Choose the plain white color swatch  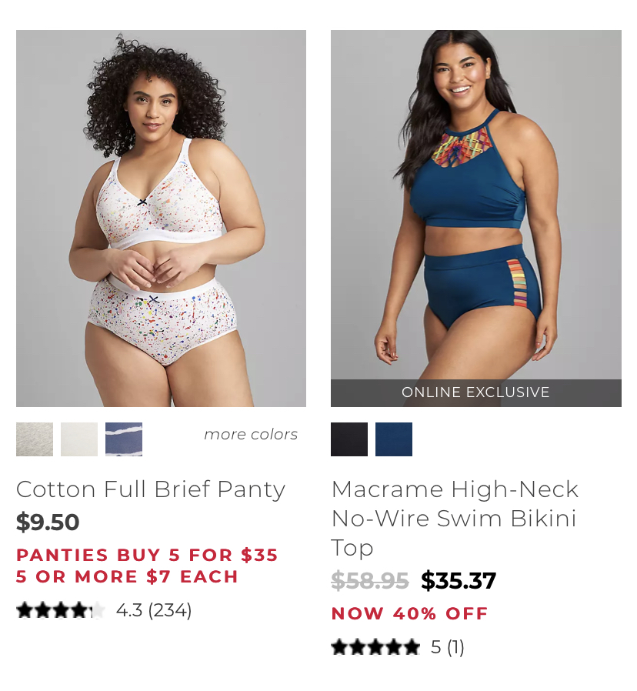point(79,439)
